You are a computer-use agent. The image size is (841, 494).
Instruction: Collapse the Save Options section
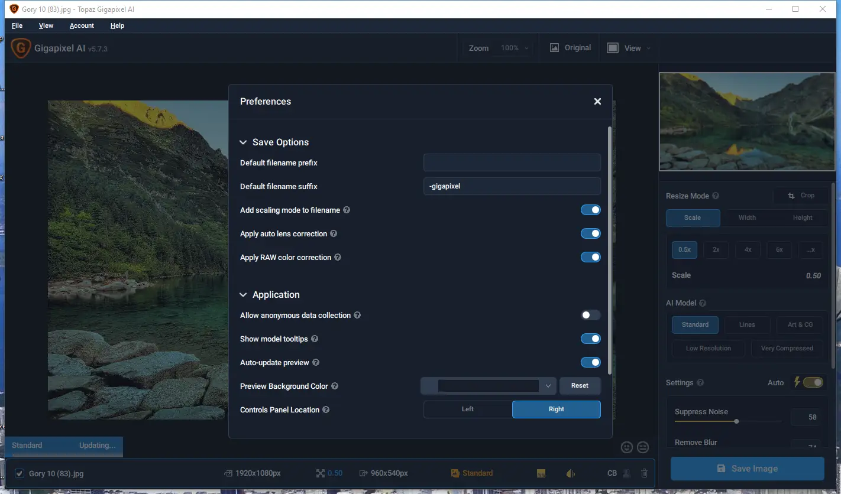(243, 142)
